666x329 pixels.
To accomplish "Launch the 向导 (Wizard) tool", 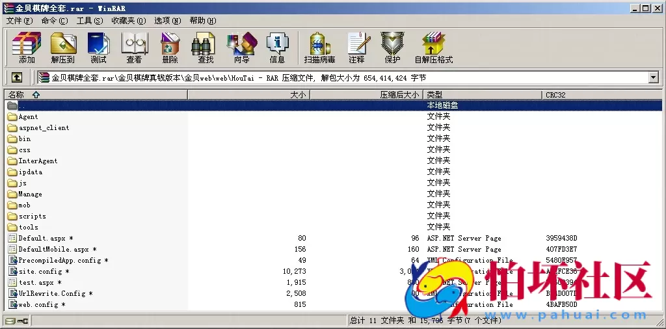I will [242, 47].
